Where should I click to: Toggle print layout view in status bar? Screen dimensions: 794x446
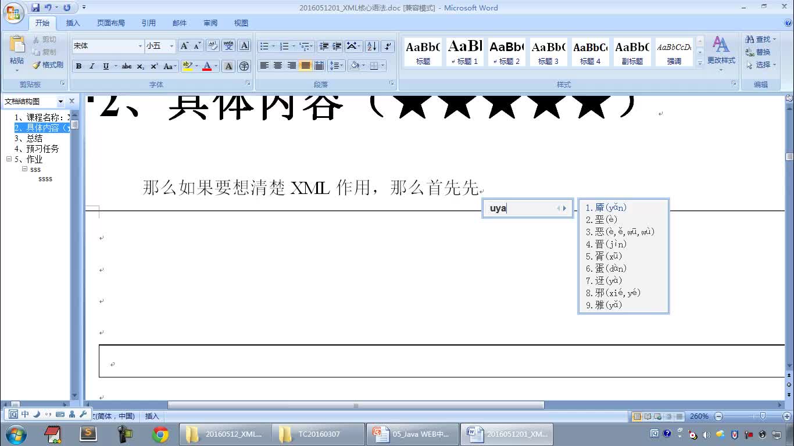coord(637,416)
